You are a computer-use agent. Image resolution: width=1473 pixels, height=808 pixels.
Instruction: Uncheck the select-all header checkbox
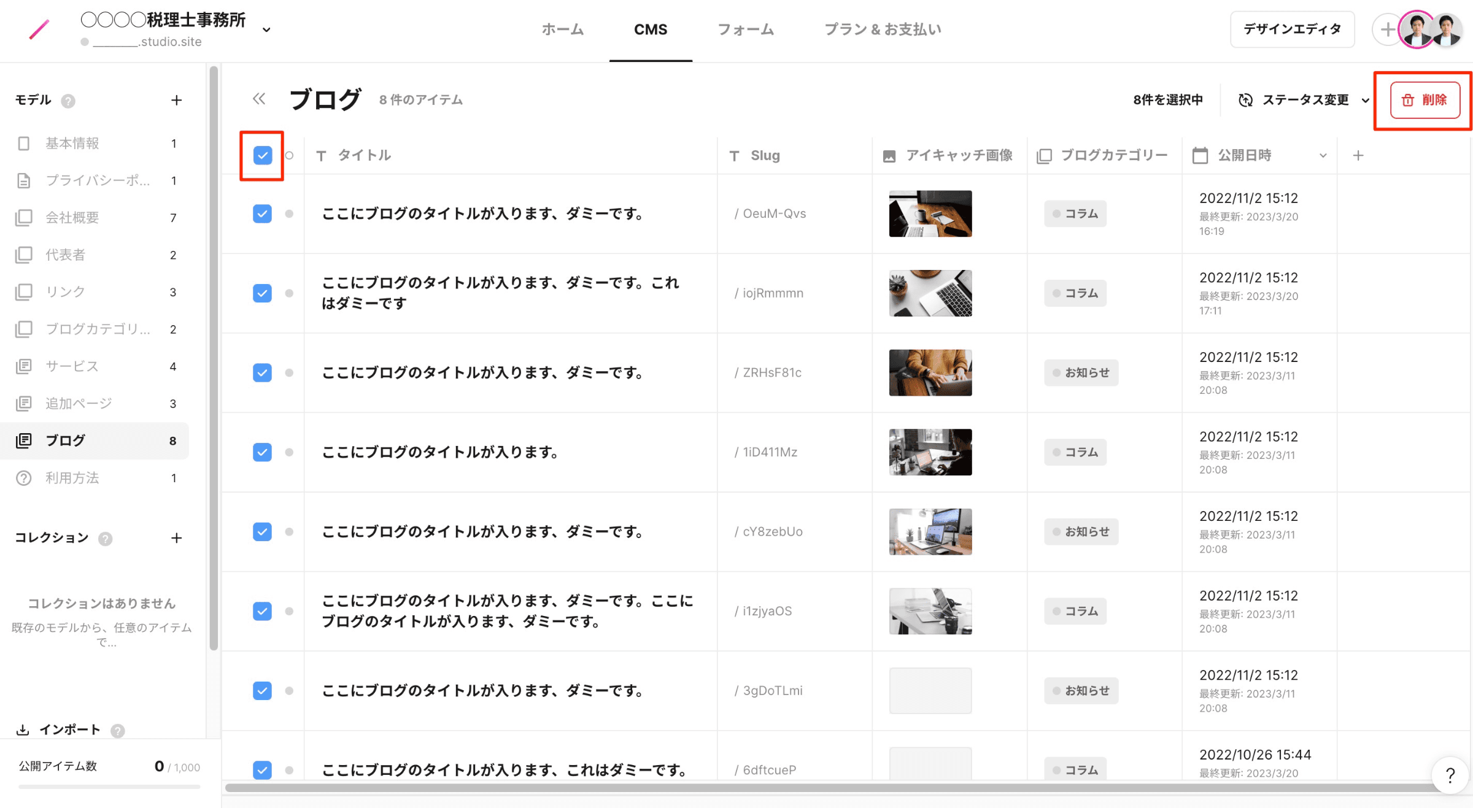tap(262, 156)
